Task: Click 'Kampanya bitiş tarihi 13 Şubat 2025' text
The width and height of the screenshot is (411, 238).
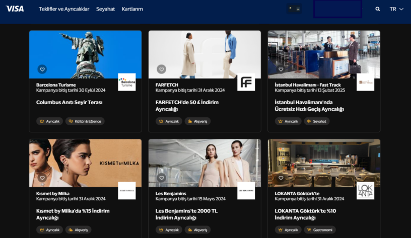Action: [310, 91]
